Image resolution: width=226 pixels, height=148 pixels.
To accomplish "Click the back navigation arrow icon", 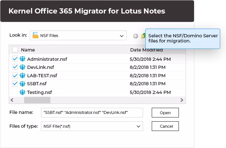I will click(136, 36).
